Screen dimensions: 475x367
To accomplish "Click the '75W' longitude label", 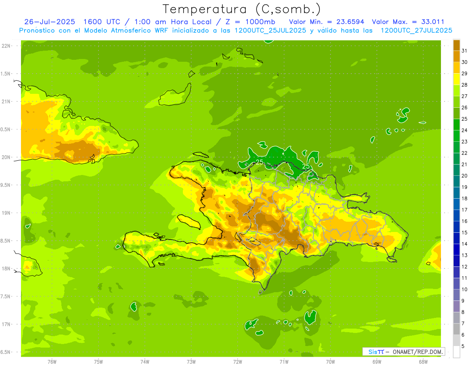I will (x=99, y=361).
